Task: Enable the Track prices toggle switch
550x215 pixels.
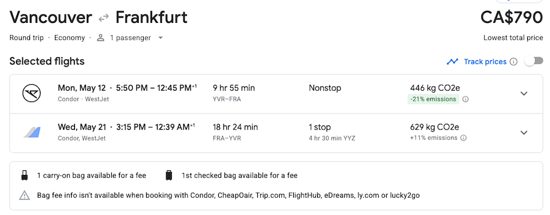Action: [x=533, y=61]
